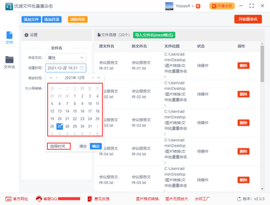
Task: Click the 开始重命名 button
Action: (248, 19)
